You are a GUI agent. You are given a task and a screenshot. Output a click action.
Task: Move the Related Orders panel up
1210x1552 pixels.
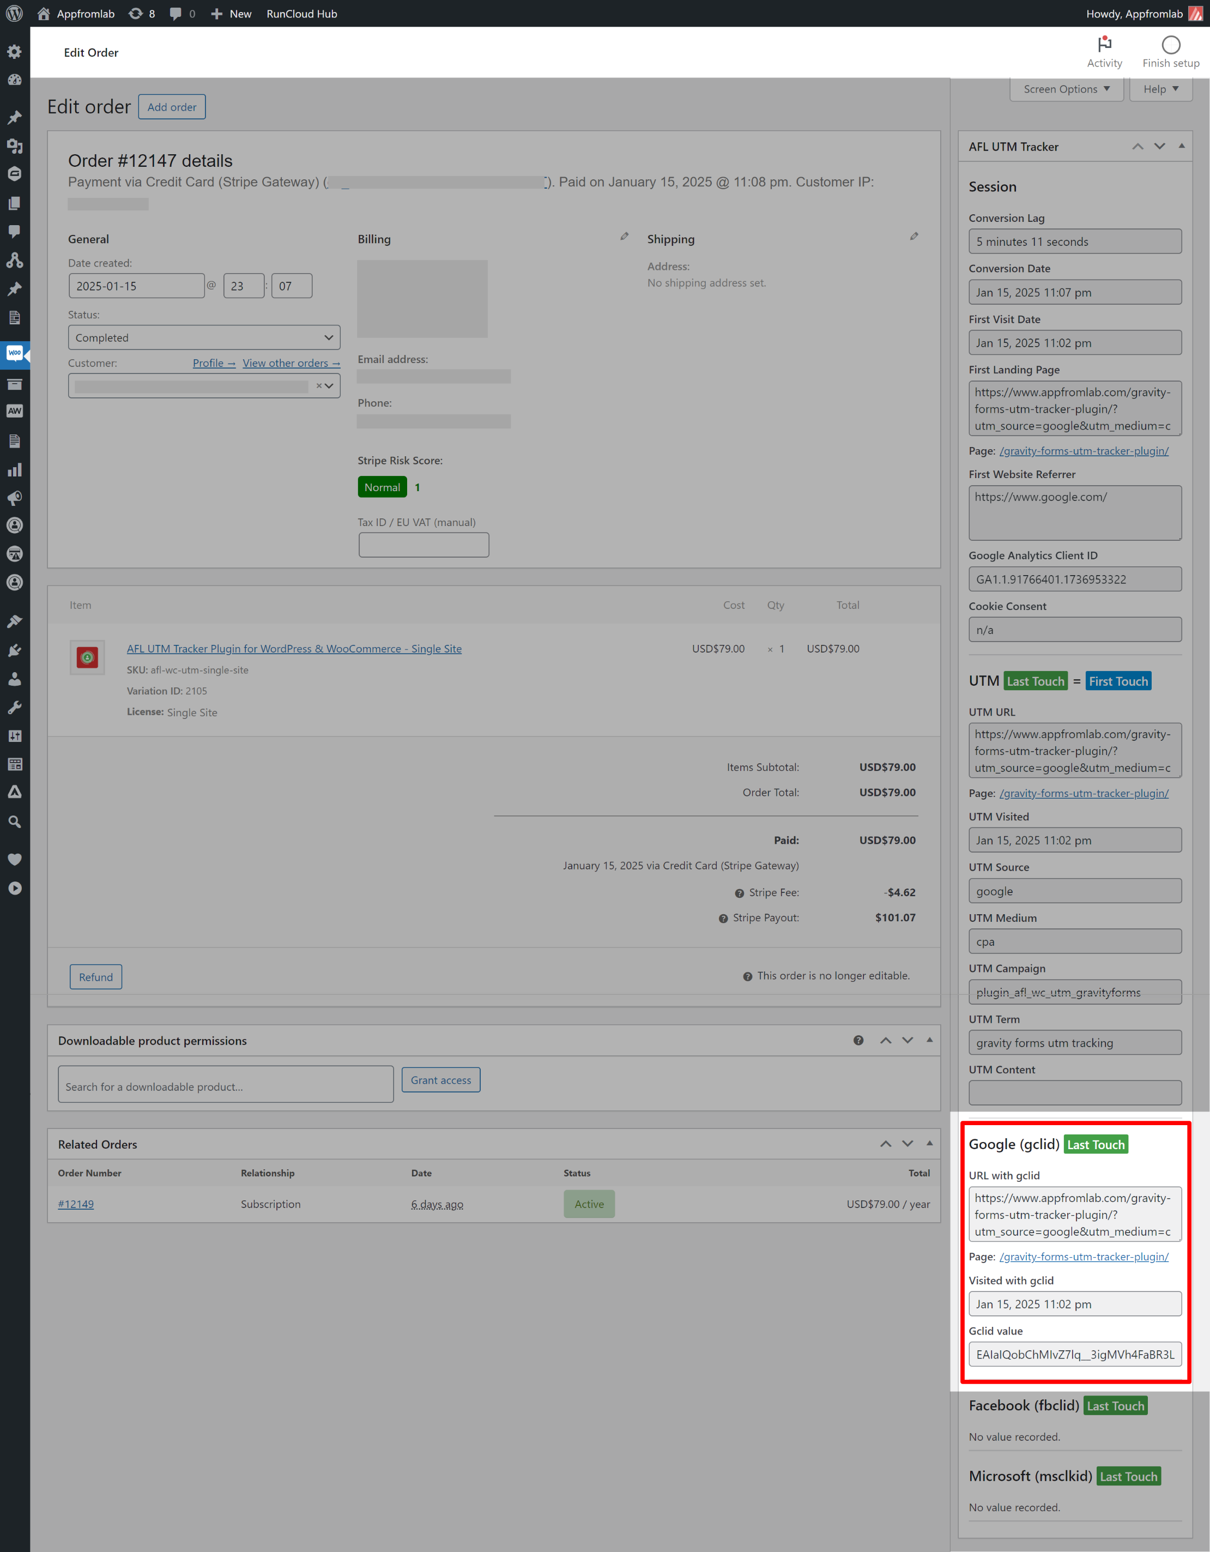click(x=885, y=1144)
